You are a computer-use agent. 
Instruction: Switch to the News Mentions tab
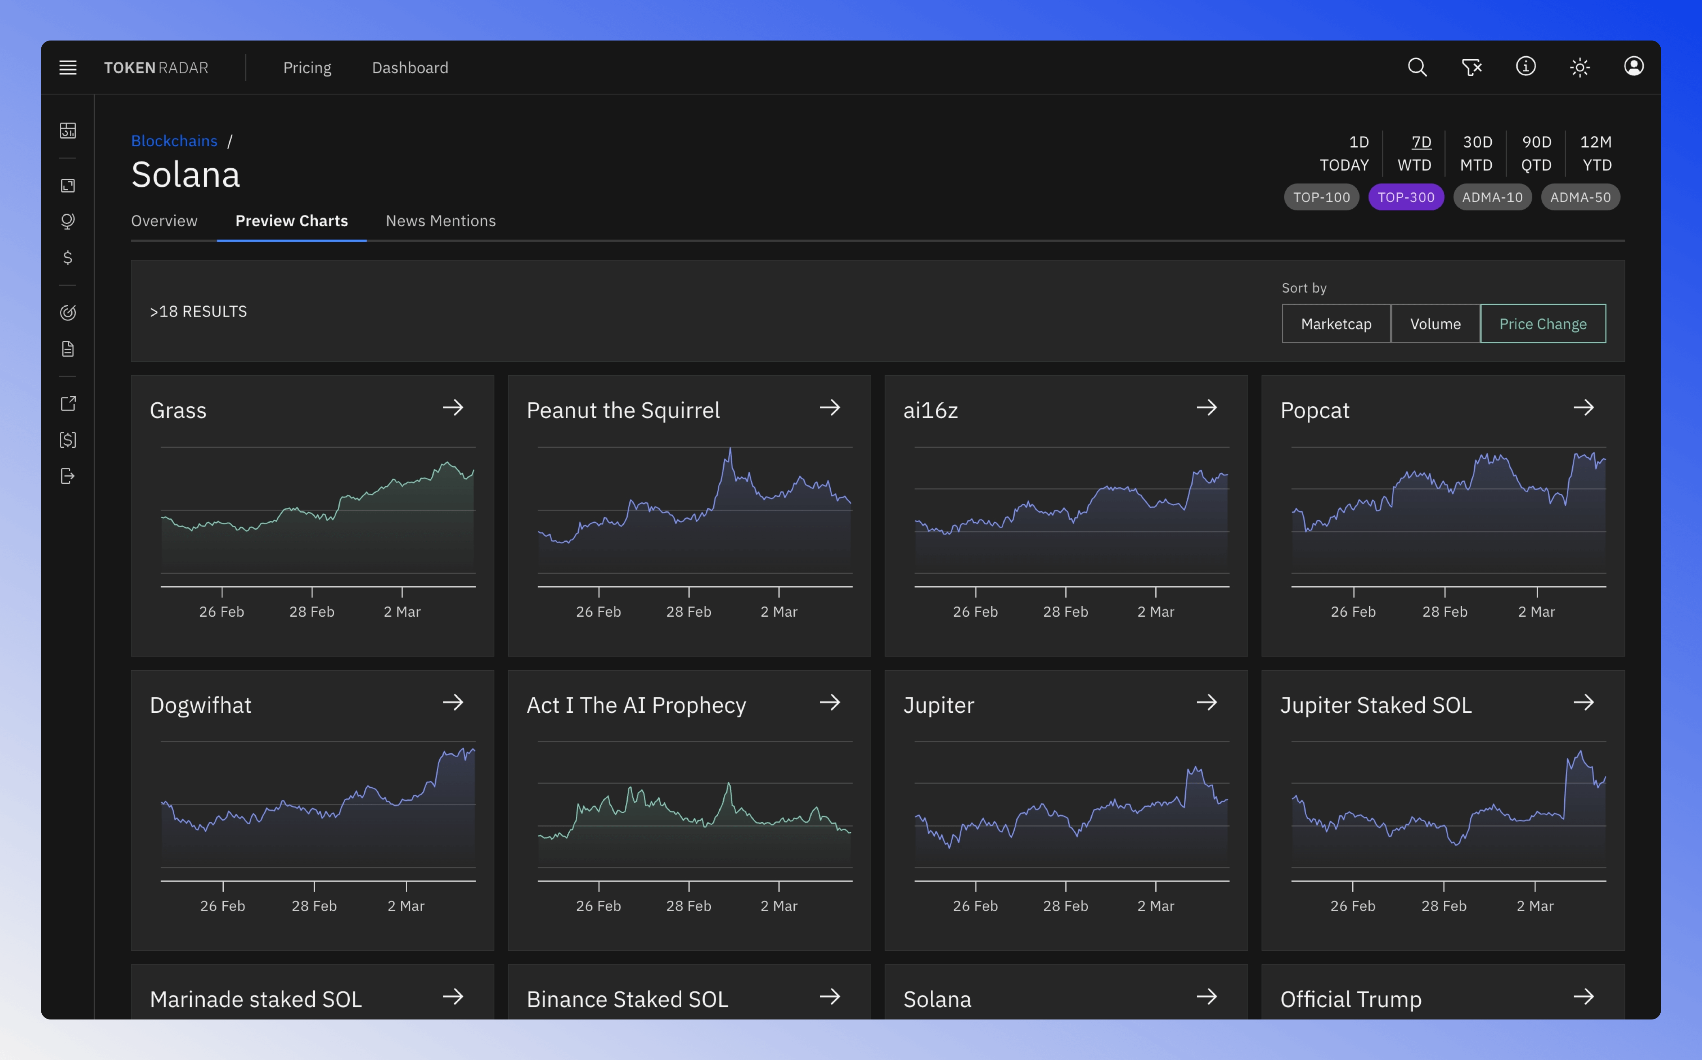440,221
